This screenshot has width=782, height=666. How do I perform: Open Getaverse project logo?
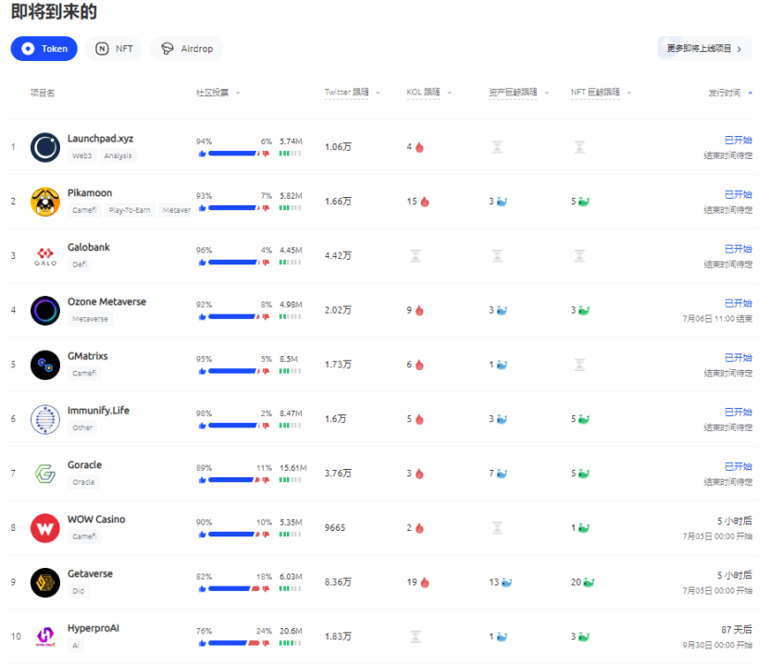tap(45, 582)
